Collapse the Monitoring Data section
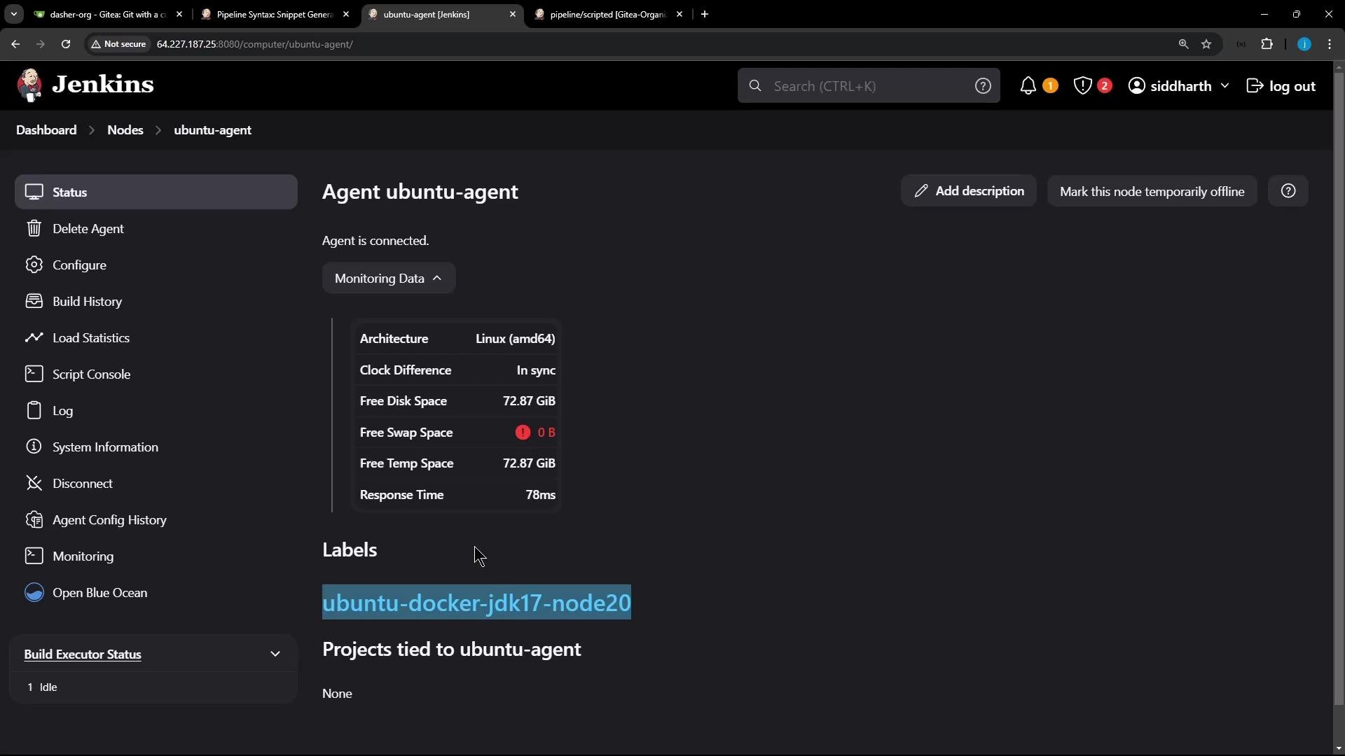The height and width of the screenshot is (756, 1345). pyautogui.click(x=389, y=278)
